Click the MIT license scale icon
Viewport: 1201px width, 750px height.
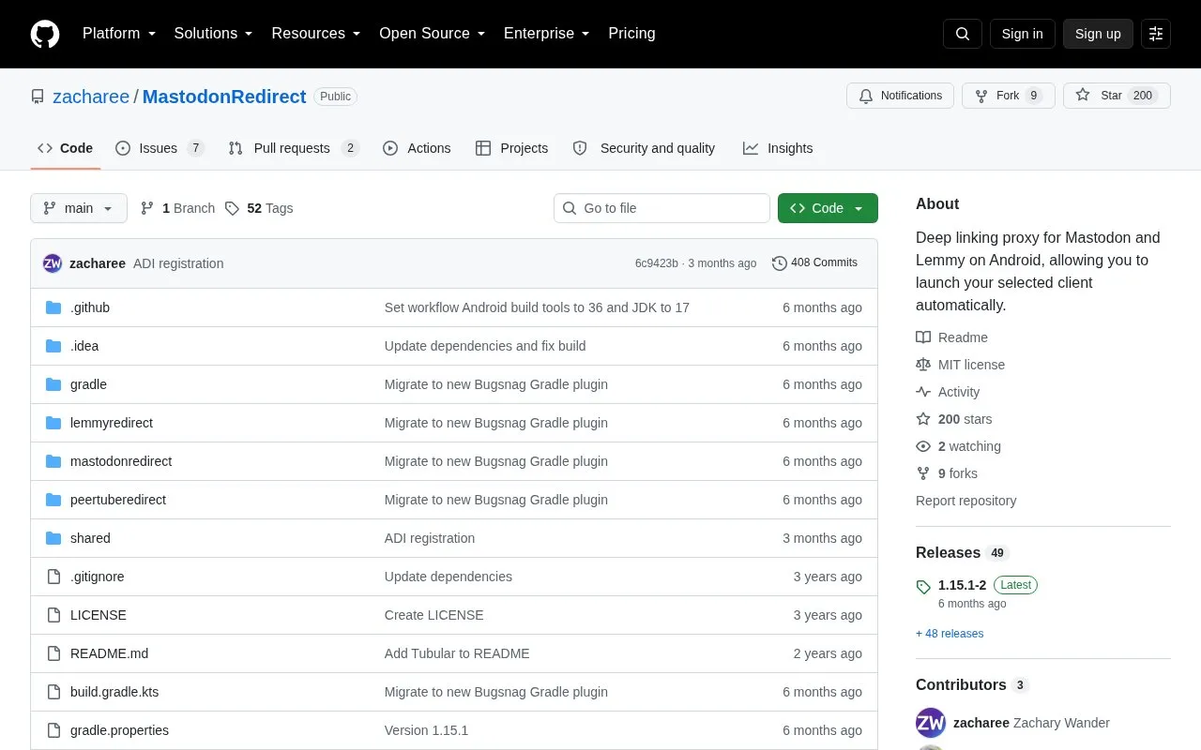(x=923, y=365)
